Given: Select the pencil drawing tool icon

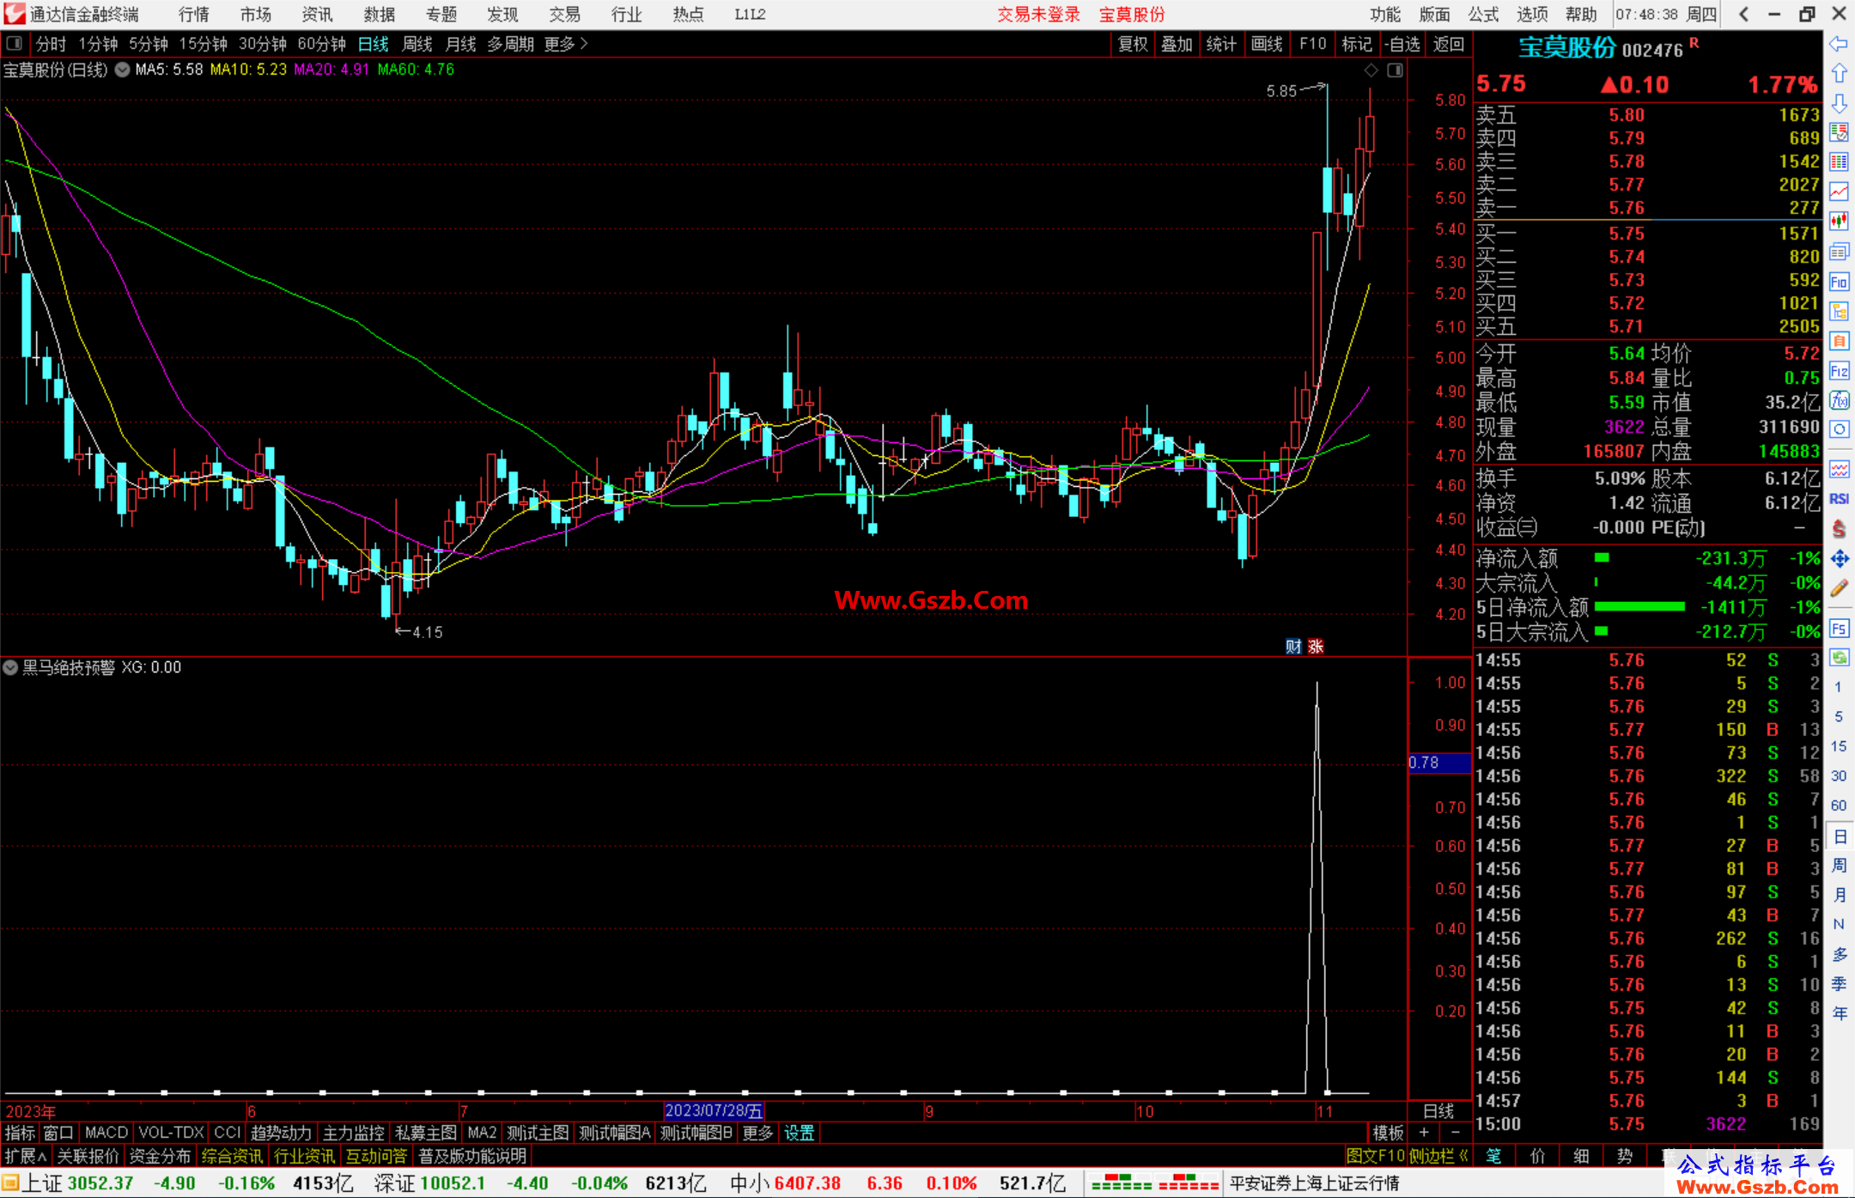Looking at the screenshot, I should pos(1839,588).
